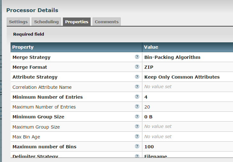233x162 pixels.
Task: Click help icon next to Max Bin Age
Action: click(x=137, y=137)
